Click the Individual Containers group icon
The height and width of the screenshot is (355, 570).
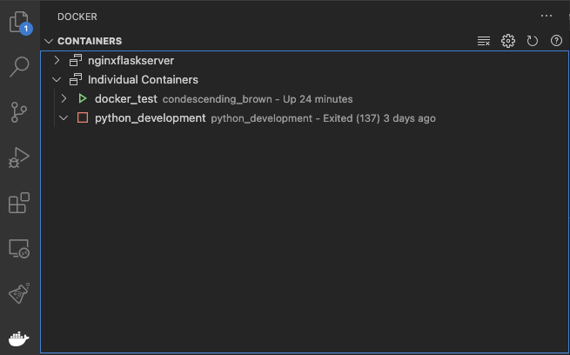[x=76, y=79]
